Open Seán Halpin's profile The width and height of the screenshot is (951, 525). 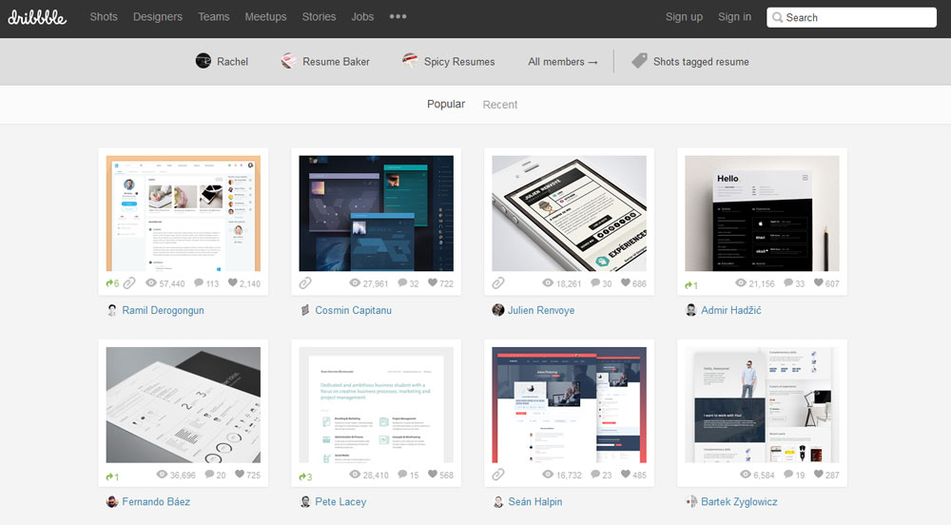[x=534, y=501]
